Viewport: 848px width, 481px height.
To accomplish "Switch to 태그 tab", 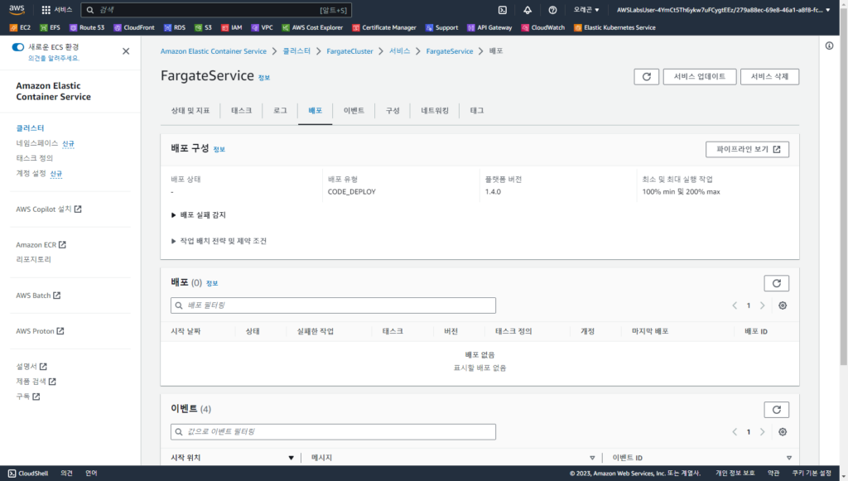I will click(477, 111).
